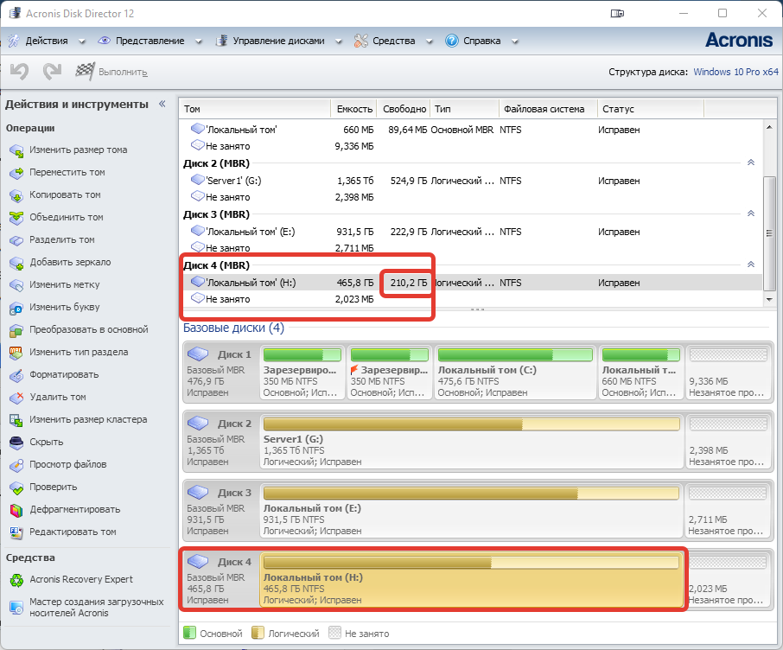Open the Представление menu
The height and width of the screenshot is (650, 783).
[x=150, y=41]
